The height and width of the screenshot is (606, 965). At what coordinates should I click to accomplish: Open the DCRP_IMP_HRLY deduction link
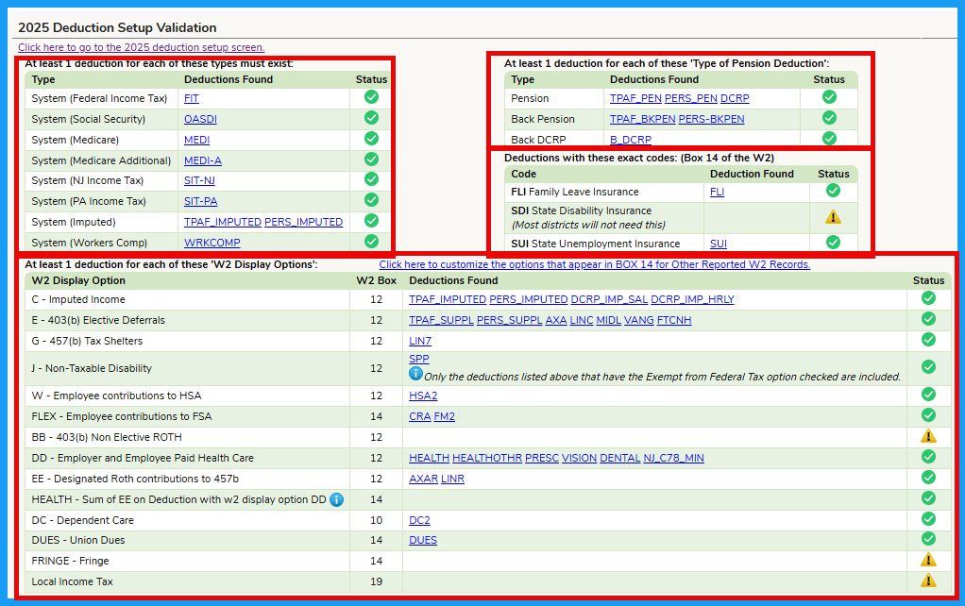click(x=693, y=299)
